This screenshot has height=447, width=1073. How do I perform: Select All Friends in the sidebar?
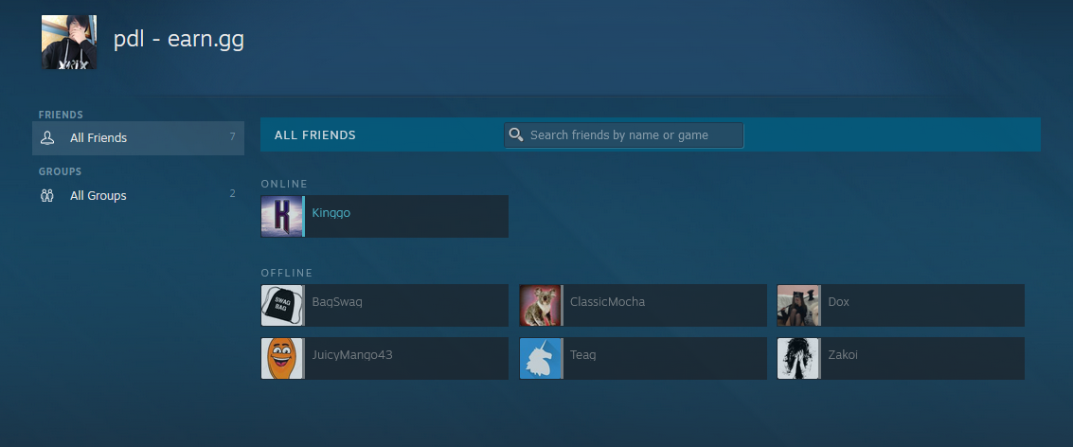(138, 138)
